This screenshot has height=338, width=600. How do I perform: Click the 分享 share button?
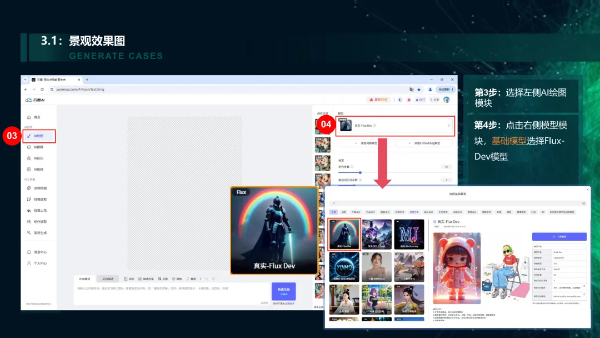coord(434,100)
